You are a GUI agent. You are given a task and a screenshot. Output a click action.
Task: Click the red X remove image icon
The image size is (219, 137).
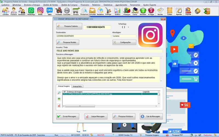coord(59,105)
